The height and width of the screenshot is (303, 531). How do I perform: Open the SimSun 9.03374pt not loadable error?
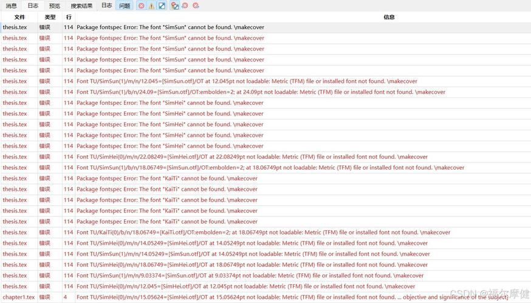coord(250,276)
